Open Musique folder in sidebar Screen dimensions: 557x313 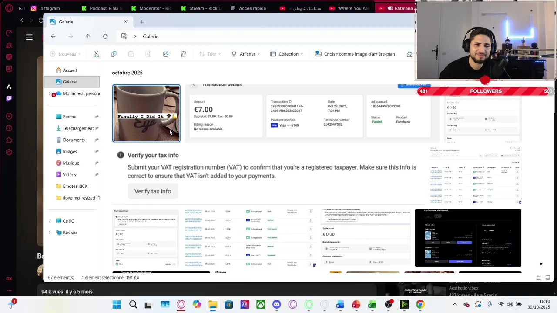(x=72, y=163)
